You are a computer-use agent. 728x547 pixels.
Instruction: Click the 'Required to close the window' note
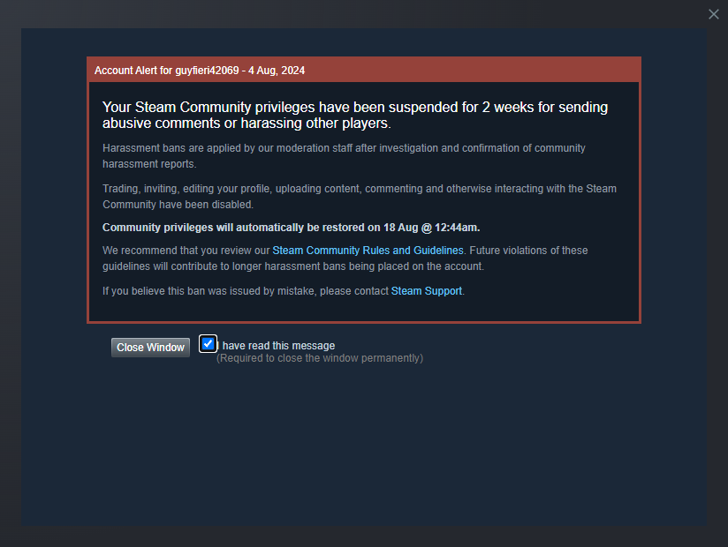320,358
